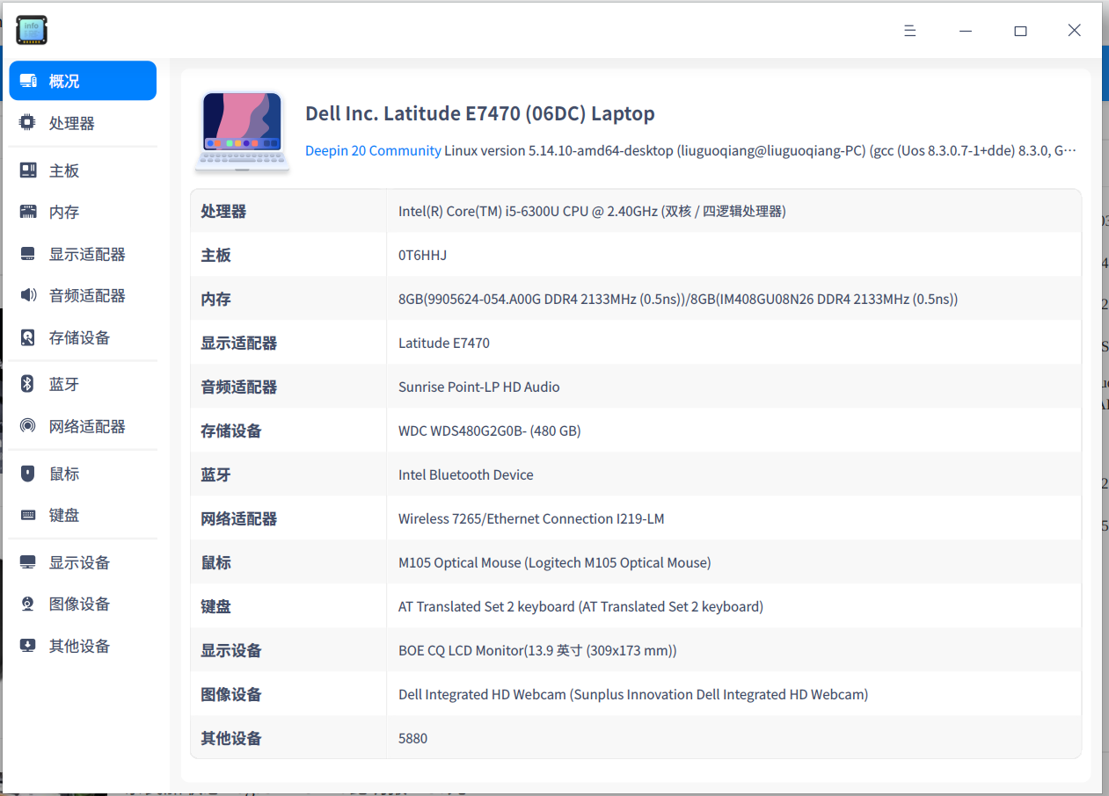Open the 主板 sidebar entry

(83, 170)
